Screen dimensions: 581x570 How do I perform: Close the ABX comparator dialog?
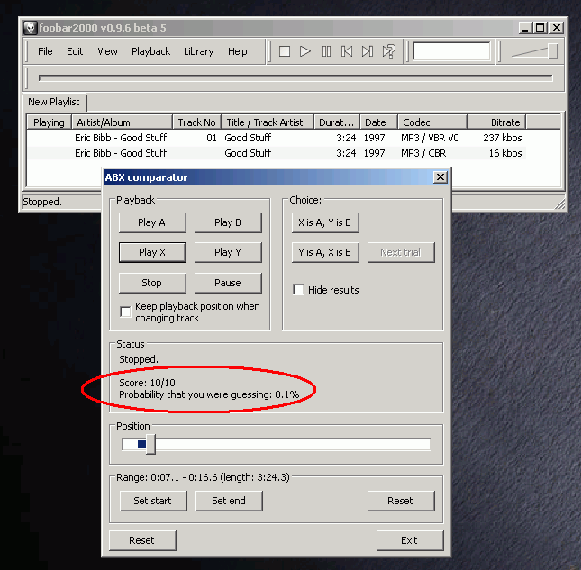pyautogui.click(x=440, y=177)
